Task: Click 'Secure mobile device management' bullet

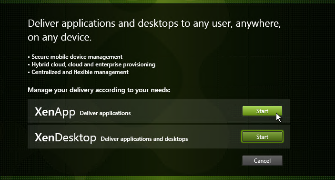Action: [x=77, y=57]
